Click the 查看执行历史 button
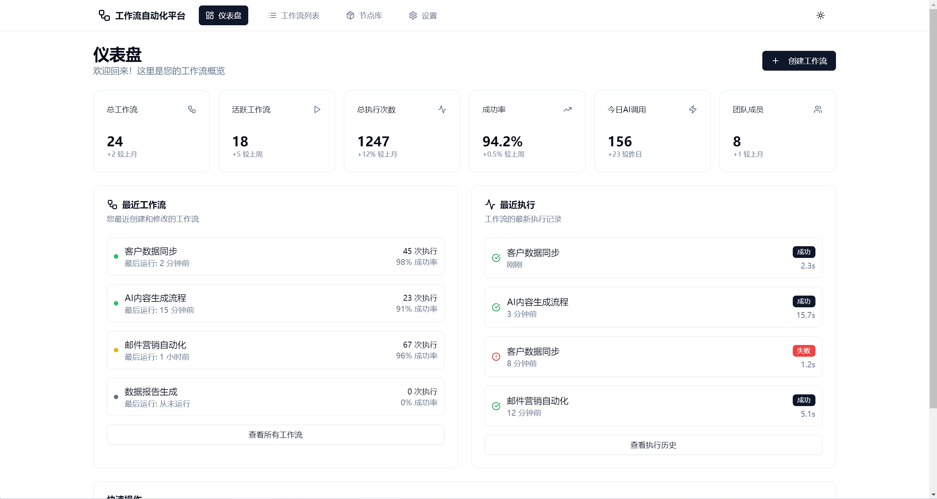Screen dimensions: 937x499 [653, 445]
